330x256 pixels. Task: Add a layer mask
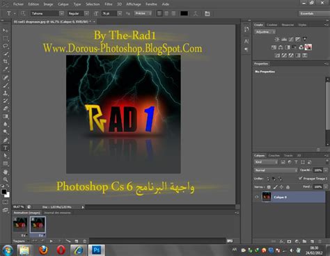tap(289, 241)
